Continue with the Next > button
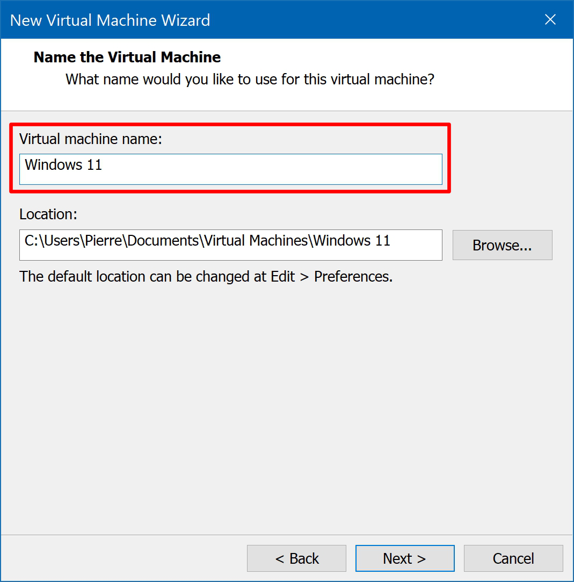This screenshot has width=574, height=582. click(x=405, y=558)
